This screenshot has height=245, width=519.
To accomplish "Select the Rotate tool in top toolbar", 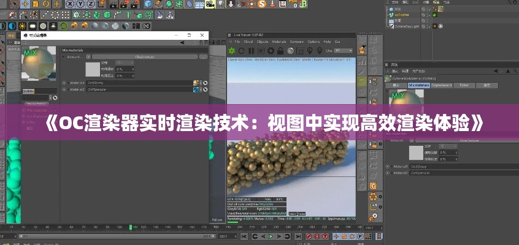I will [46, 4].
